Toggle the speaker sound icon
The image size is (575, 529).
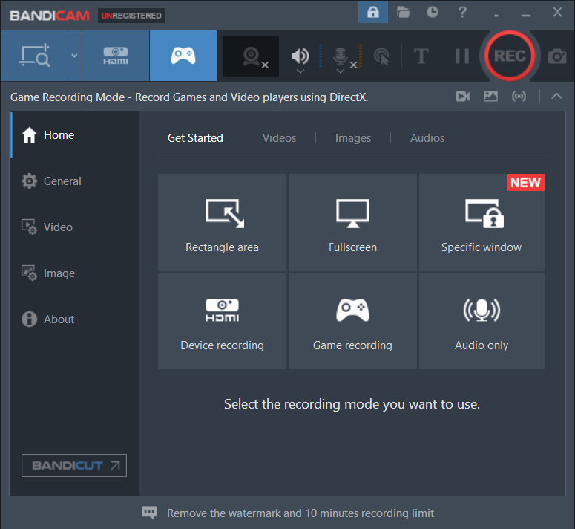tap(300, 56)
